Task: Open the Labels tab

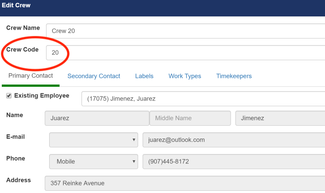Action: coord(144,76)
